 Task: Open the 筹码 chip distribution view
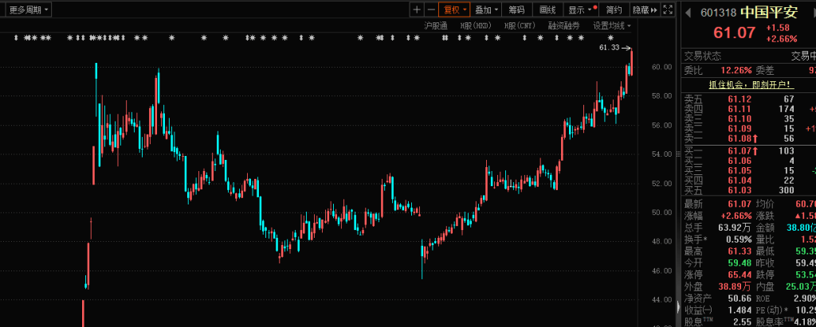pos(516,10)
